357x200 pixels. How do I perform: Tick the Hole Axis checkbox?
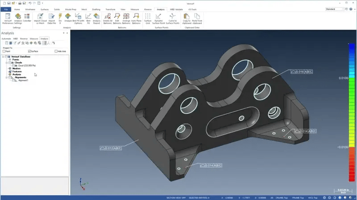click(56, 51)
